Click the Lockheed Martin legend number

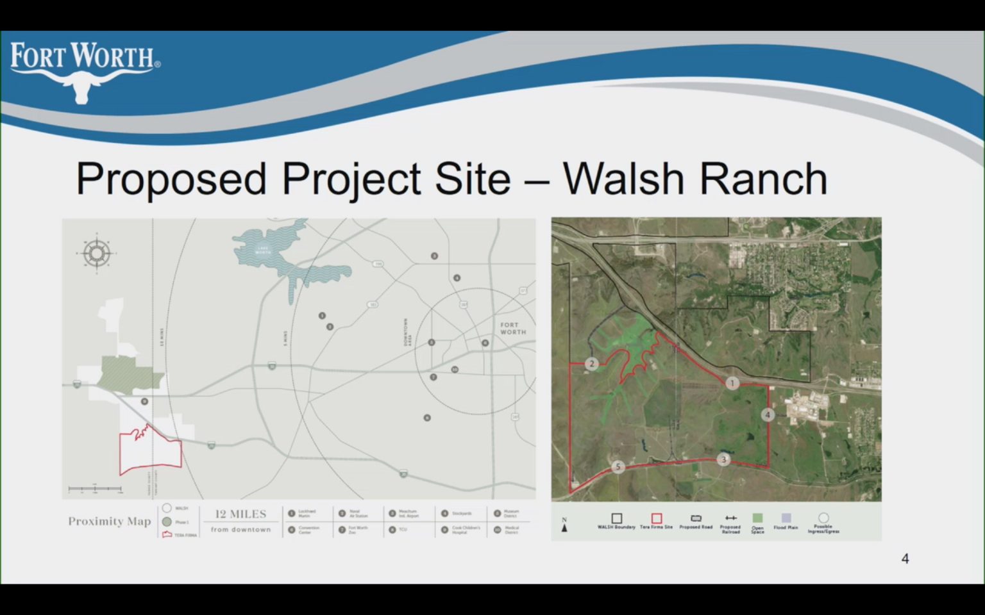coord(292,513)
